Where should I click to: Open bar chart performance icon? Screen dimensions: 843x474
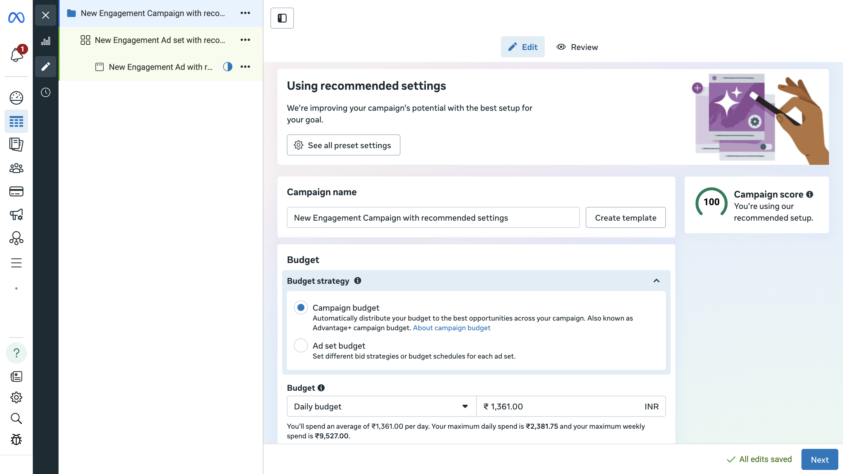click(45, 41)
